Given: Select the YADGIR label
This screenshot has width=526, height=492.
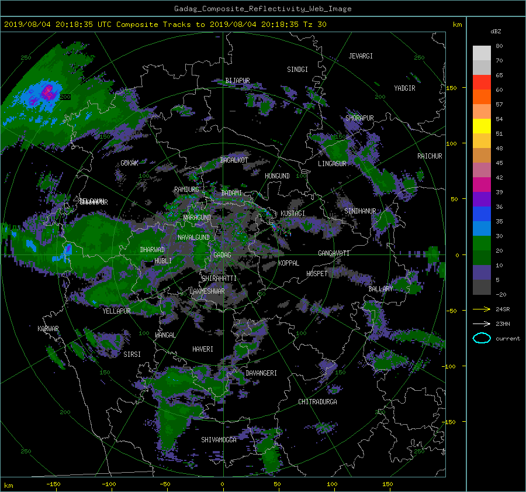Looking at the screenshot, I should (404, 88).
